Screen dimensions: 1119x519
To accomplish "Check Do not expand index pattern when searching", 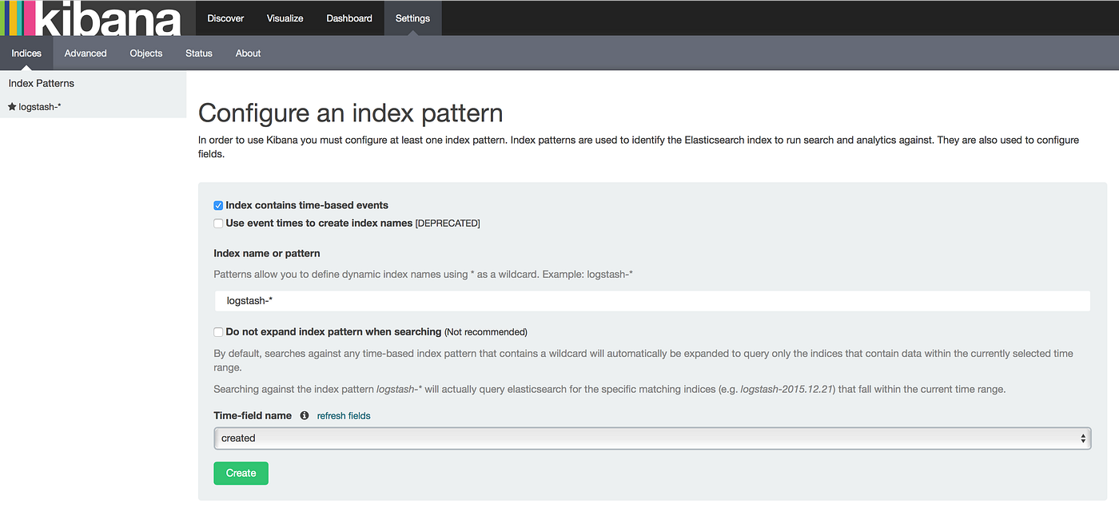I will point(218,332).
